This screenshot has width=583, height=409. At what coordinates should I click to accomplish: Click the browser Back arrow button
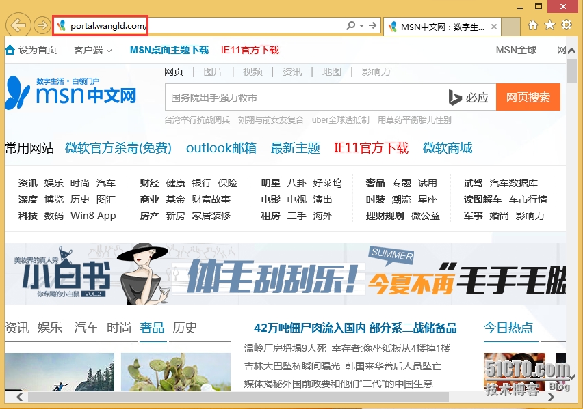point(18,25)
